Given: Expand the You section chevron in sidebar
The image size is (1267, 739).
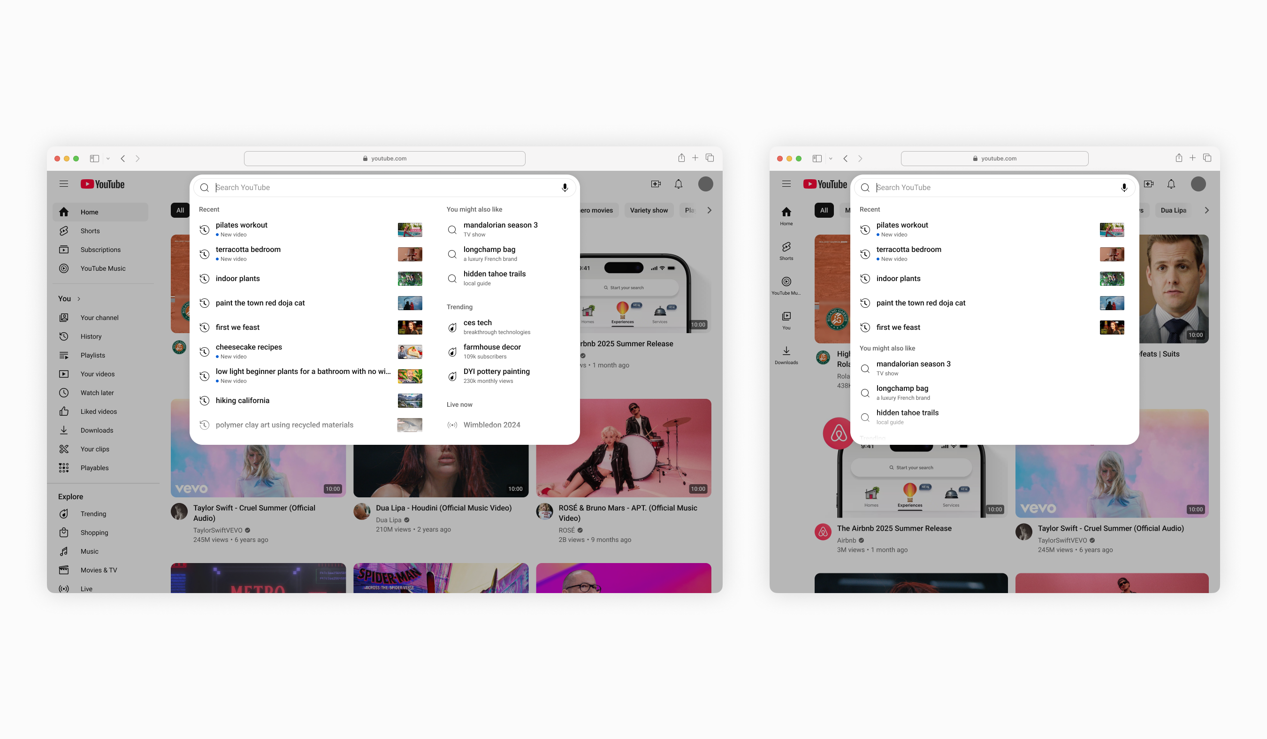Looking at the screenshot, I should (x=79, y=299).
